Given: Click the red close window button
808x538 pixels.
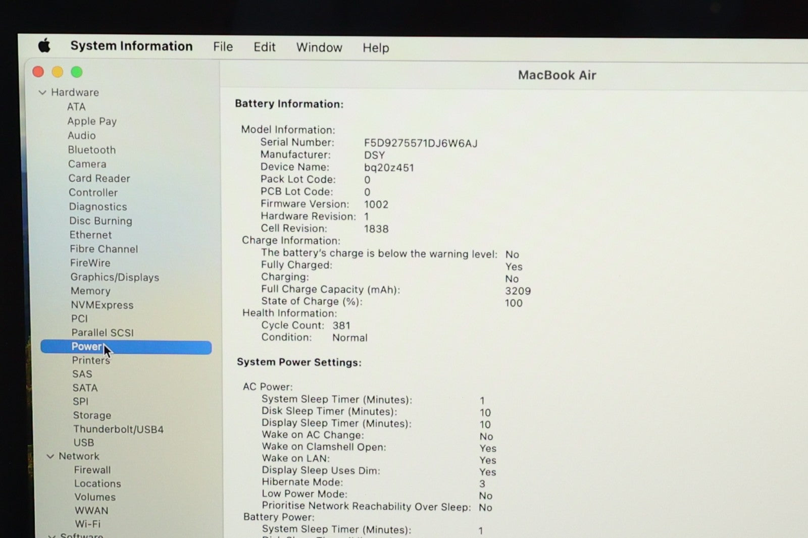Looking at the screenshot, I should 38,72.
